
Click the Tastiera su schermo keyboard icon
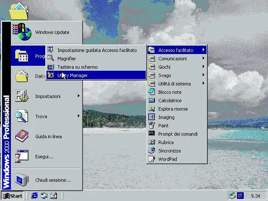50,67
